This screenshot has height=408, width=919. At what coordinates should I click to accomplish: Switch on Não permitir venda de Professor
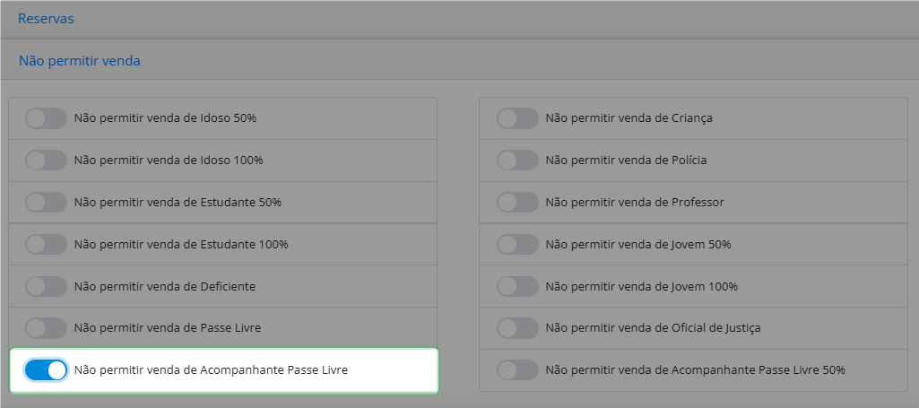(517, 203)
